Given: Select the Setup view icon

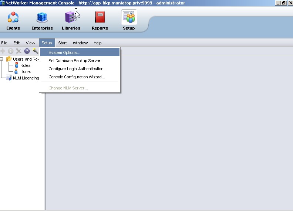Looking at the screenshot, I should [x=129, y=17].
